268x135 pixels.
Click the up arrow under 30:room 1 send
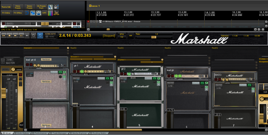[82, 59]
